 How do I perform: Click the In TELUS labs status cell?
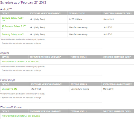tap(75, 19)
